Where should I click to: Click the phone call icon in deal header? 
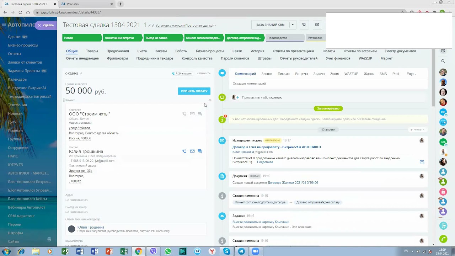click(304, 25)
